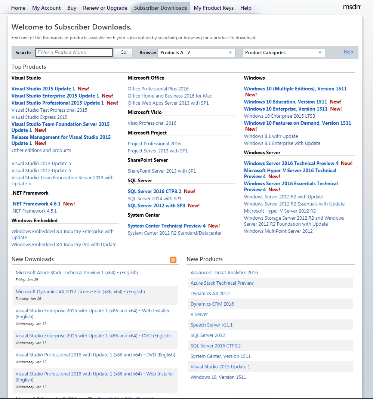Expand the Products A - Z dropdown
This screenshot has width=373, height=399.
point(196,53)
